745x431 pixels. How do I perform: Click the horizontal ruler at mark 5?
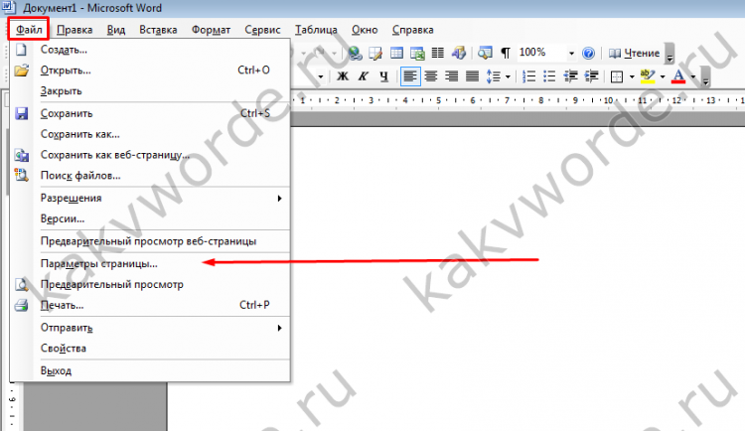(x=438, y=100)
